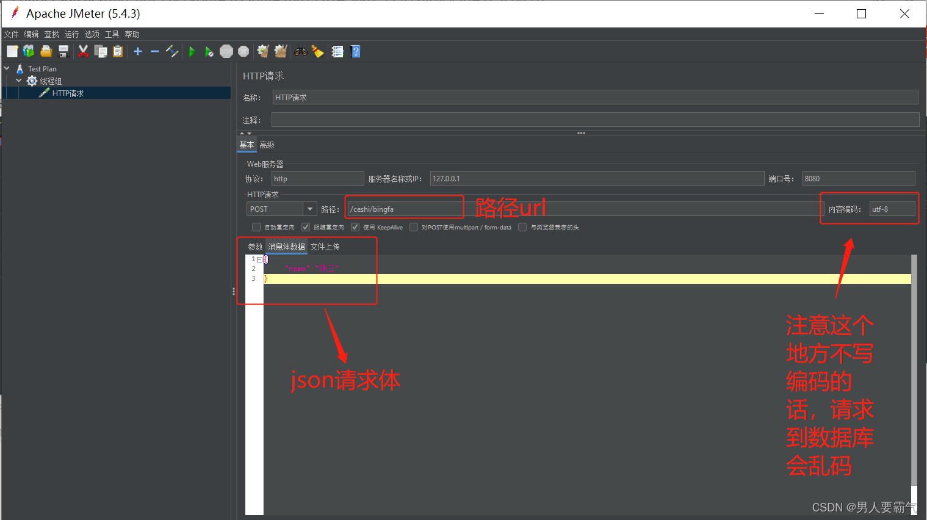Click the Open file folder icon
Screen dimensions: 927x520
[x=46, y=51]
